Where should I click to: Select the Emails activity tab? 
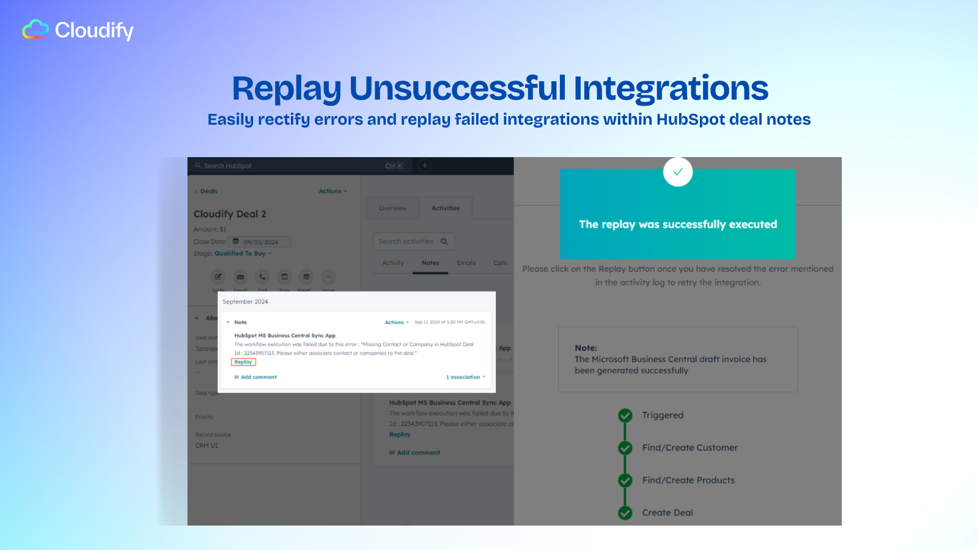466,263
